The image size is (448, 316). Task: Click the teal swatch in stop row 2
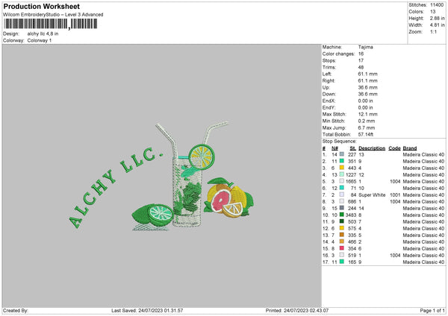click(342, 161)
